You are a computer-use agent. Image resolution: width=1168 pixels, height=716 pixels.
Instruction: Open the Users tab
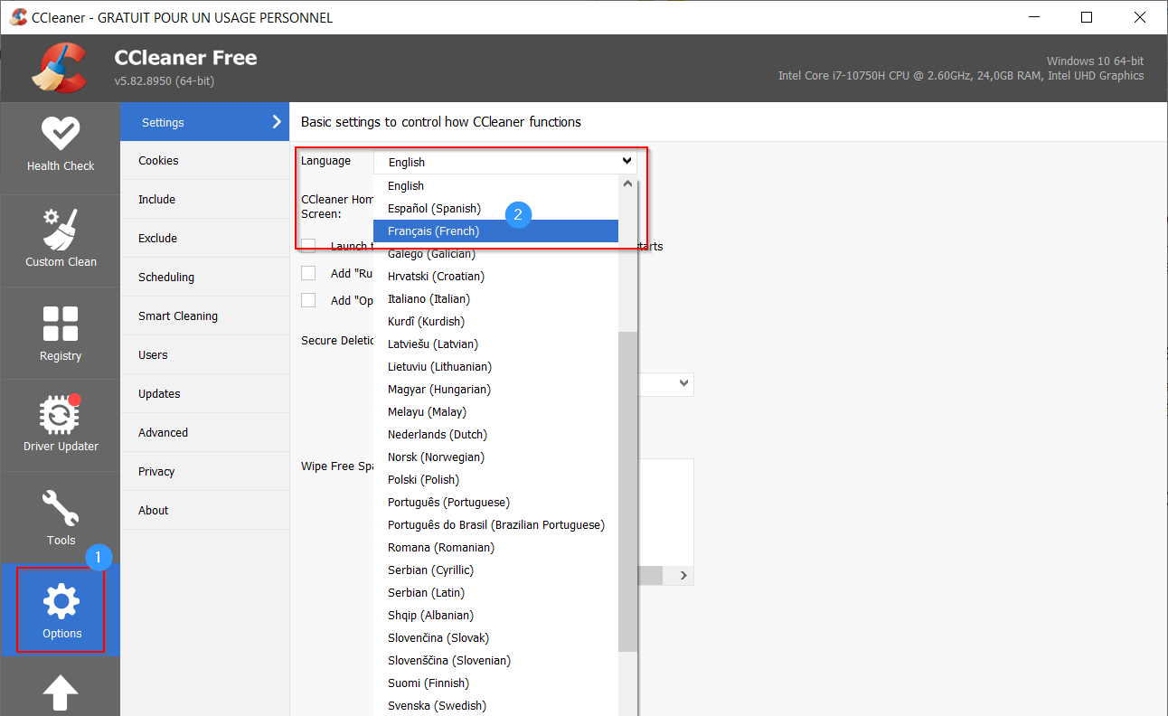pos(204,355)
